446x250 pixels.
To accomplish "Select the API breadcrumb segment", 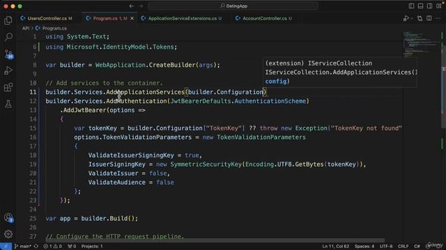I will [26, 28].
